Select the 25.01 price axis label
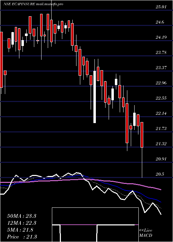Image resolution: width=173 pixels, height=242 pixels. point(162,7)
